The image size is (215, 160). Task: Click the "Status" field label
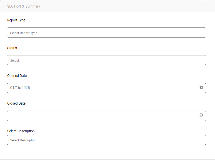[12, 48]
